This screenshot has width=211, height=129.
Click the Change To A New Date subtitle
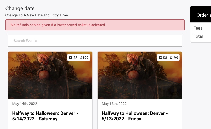37,15
